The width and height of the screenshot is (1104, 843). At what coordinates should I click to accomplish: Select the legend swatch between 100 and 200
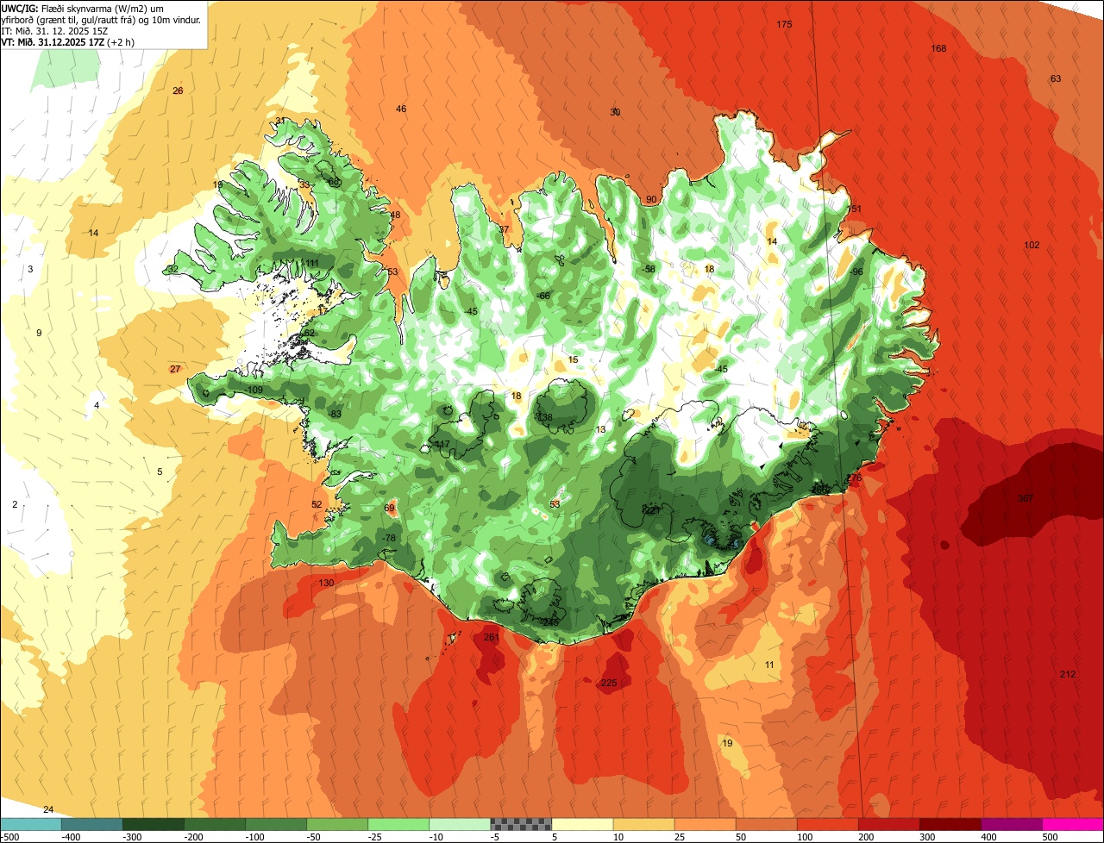tap(827, 824)
